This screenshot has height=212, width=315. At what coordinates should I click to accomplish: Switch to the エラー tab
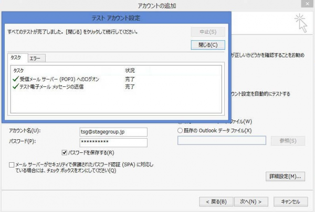(x=35, y=58)
